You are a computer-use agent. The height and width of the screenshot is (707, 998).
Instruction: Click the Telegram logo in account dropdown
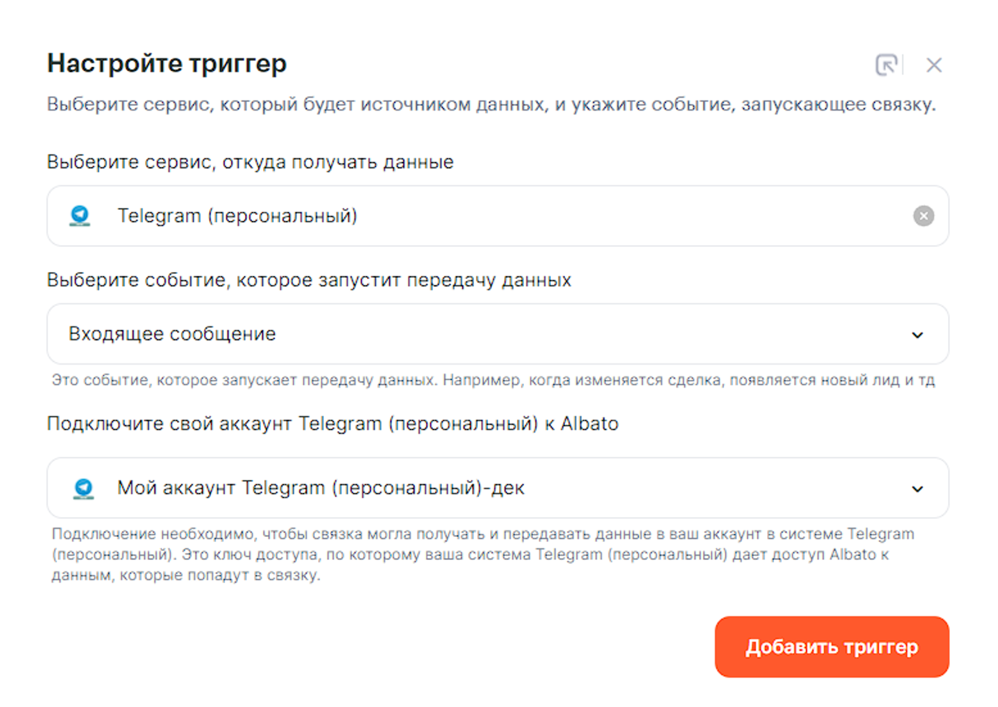[83, 488]
